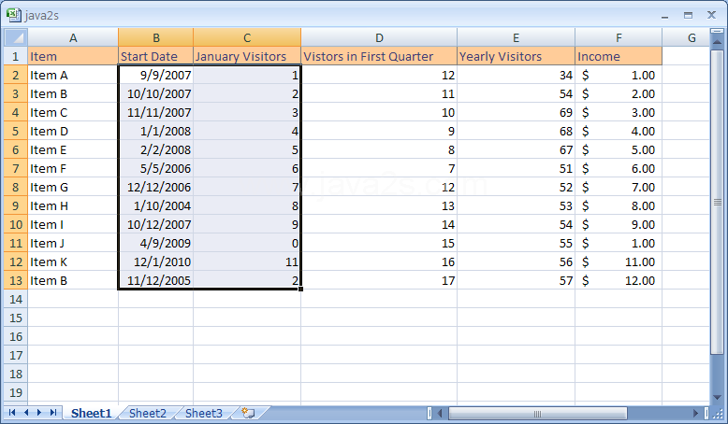This screenshot has height=424, width=728.
Task: Click vertical scrollbar down arrow
Action: pyautogui.click(x=717, y=398)
